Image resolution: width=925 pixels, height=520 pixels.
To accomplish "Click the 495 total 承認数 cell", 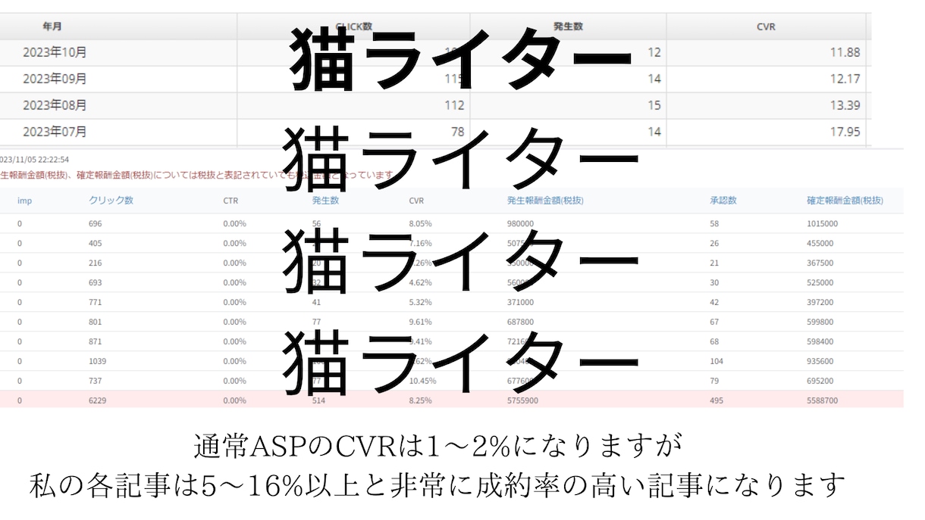I will coord(716,400).
